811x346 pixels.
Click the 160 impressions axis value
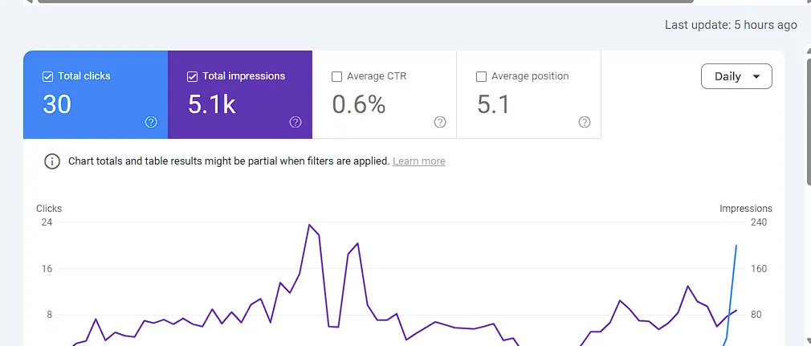(758, 269)
